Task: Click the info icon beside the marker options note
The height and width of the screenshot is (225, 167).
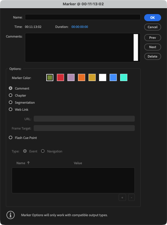Action: [11, 215]
